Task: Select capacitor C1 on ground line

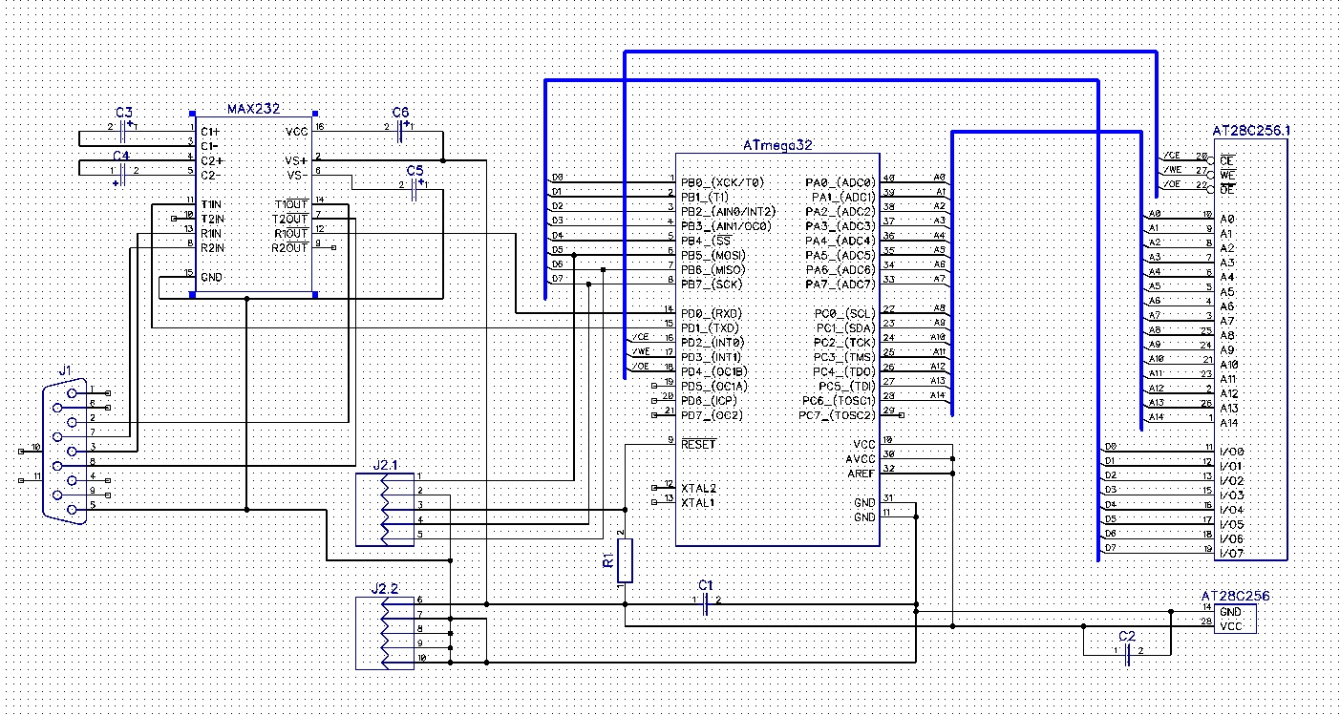Action: 705,603
